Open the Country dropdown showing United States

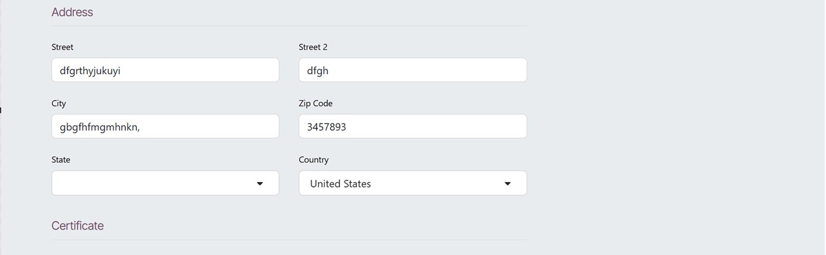[403, 183]
